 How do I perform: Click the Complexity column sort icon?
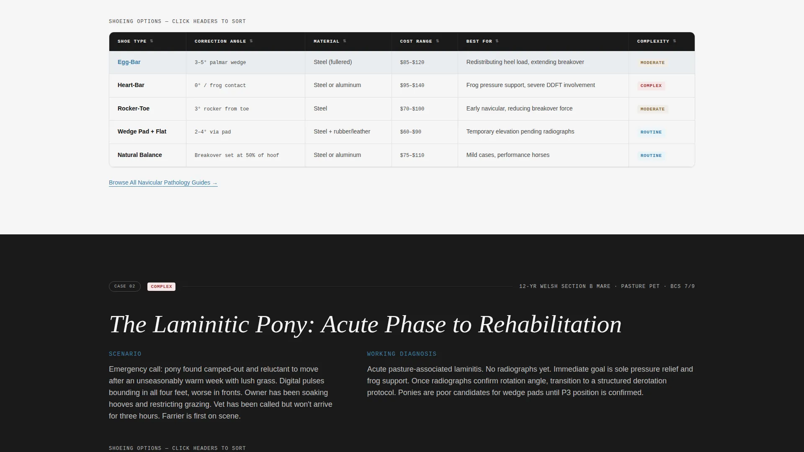675,41
